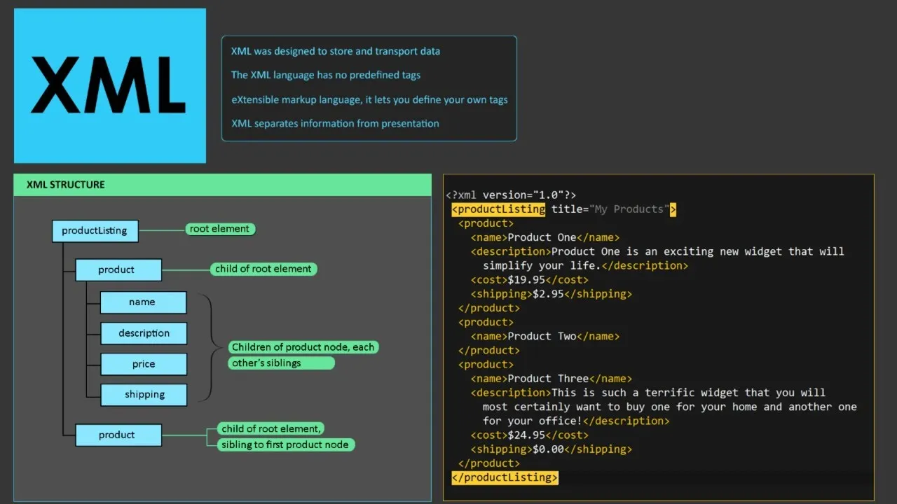
Task: Toggle the highlighted productListing opening tag
Action: pos(498,209)
